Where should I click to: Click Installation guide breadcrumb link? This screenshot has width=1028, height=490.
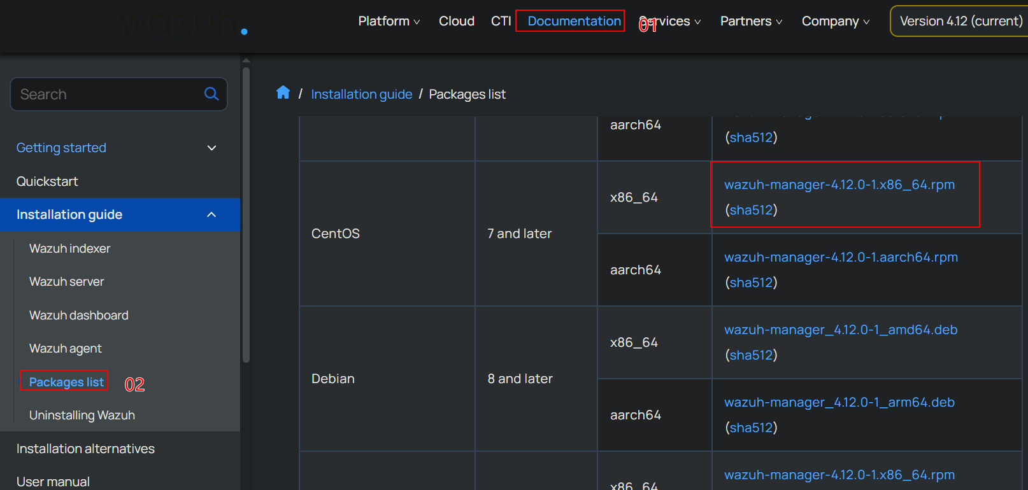362,94
